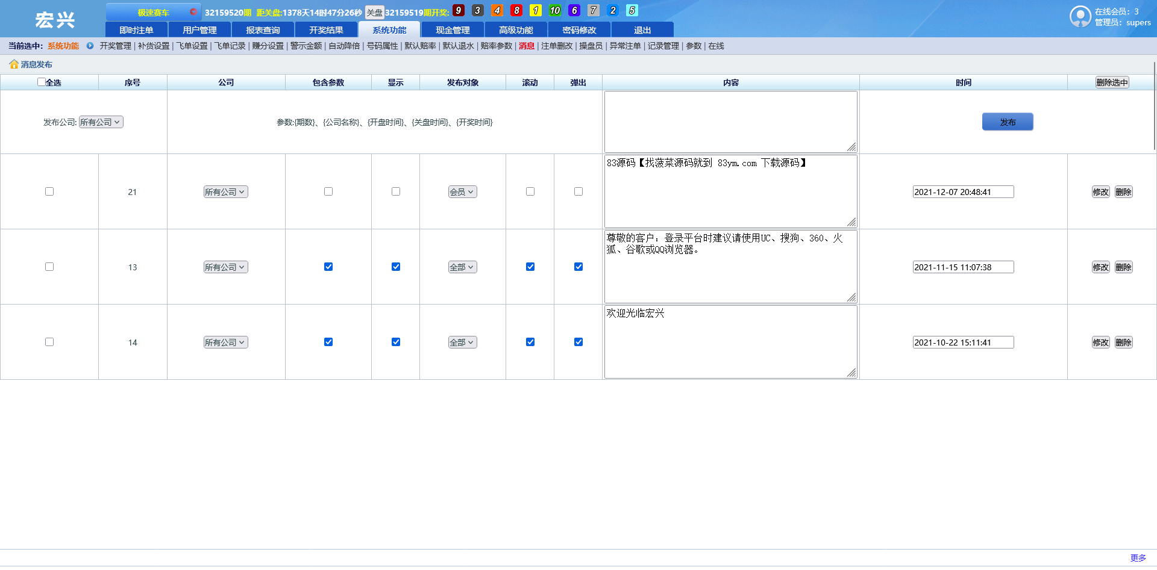Viewport: 1157px width, 570px height.
Task: Click red lottery ball number 8
Action: [516, 10]
